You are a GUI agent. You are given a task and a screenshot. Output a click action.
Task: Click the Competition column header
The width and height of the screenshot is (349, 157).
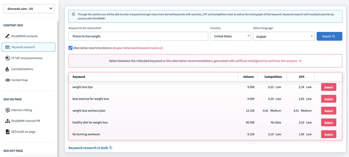click(273, 77)
